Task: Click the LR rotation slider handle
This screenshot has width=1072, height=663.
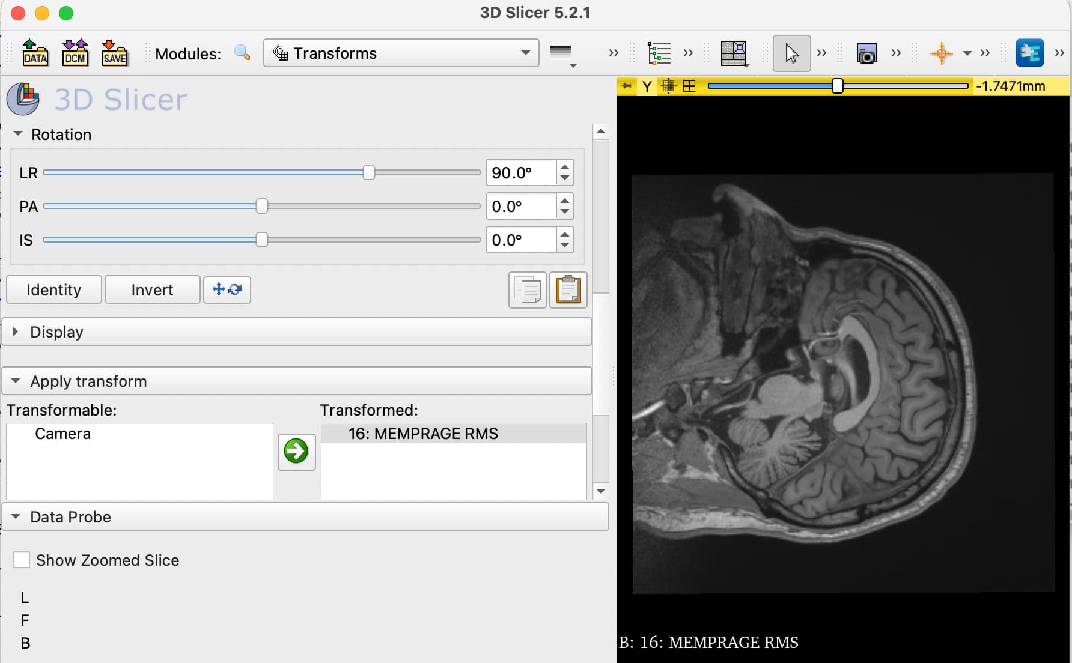Action: coord(369,173)
